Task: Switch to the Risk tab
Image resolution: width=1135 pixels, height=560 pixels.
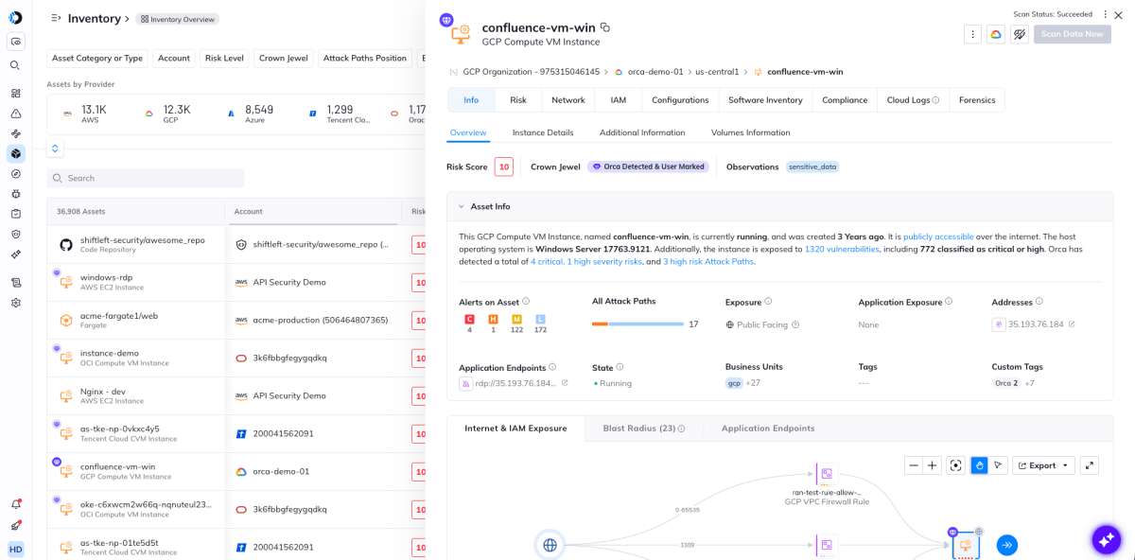Action: click(x=518, y=99)
